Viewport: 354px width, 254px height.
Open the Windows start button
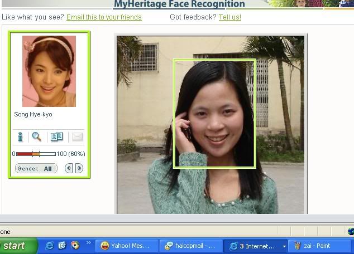tap(18, 246)
